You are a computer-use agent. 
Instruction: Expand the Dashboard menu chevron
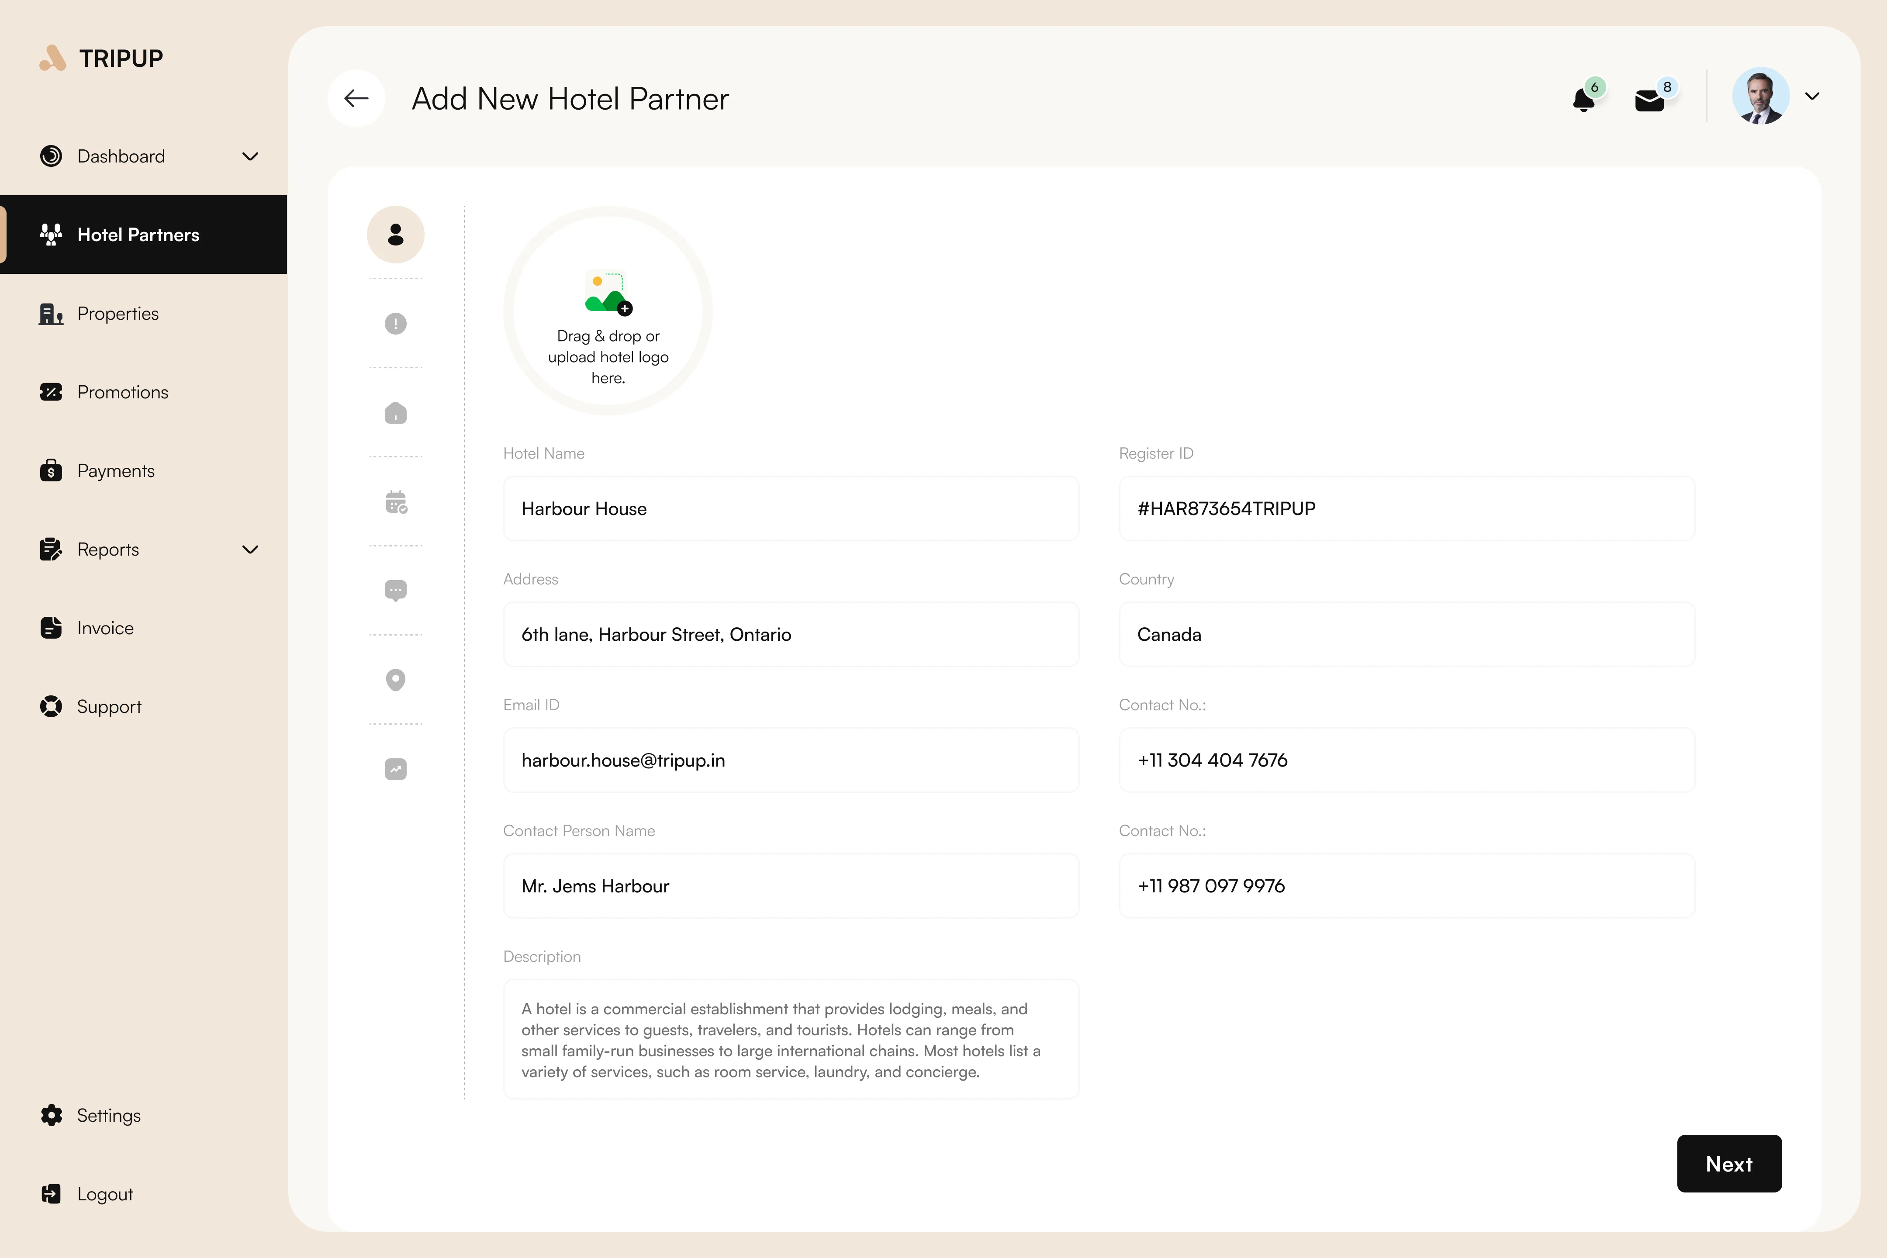(x=250, y=156)
